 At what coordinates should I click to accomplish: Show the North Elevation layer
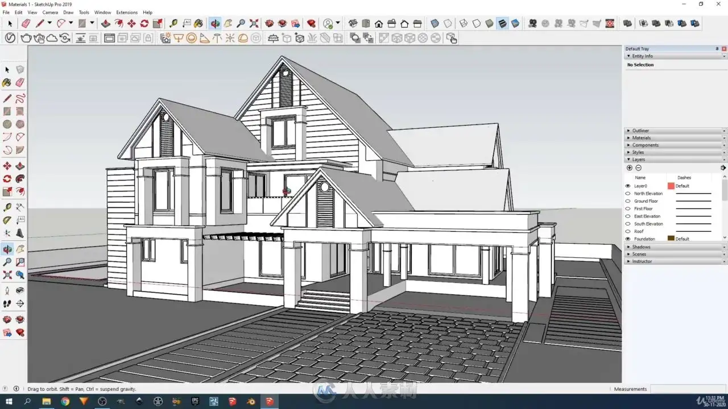[628, 194]
